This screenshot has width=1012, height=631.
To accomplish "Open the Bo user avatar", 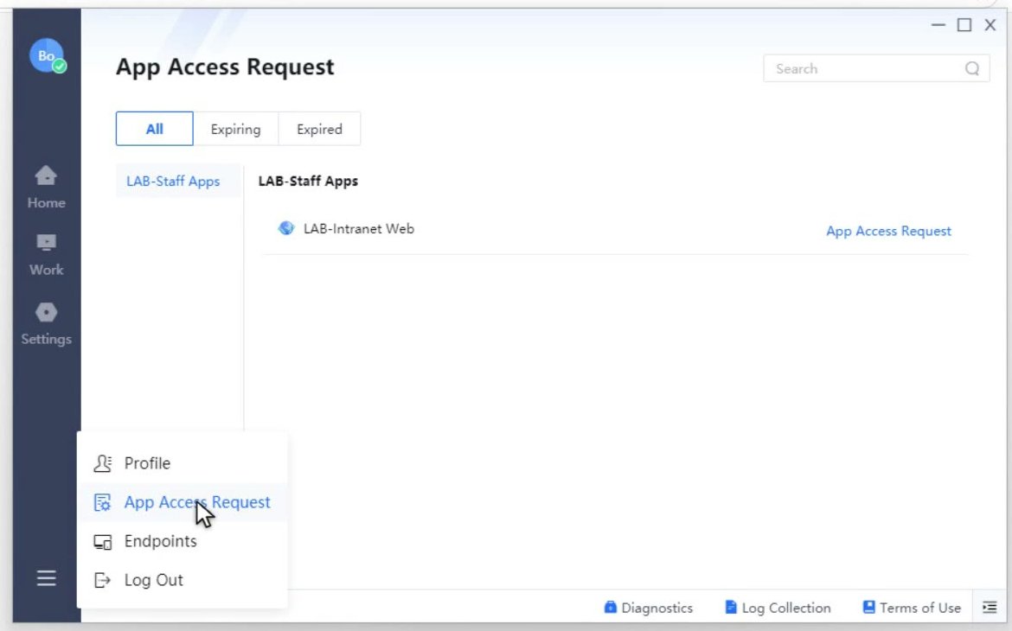I will (x=47, y=55).
